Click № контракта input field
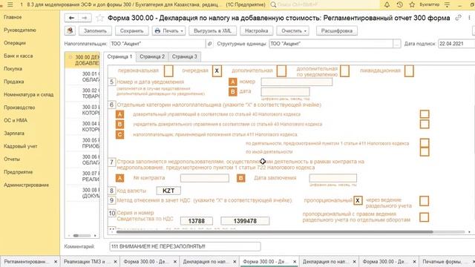475x267 pixels. (205, 178)
